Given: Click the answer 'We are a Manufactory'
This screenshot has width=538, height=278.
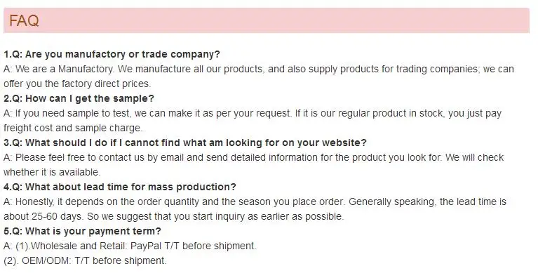Looking at the screenshot, I should [x=259, y=69].
